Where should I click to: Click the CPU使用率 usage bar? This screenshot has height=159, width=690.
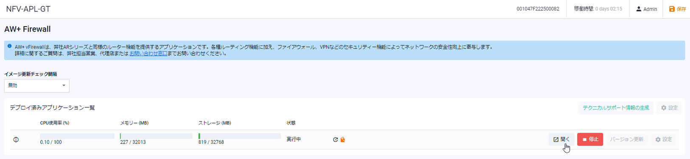[x=77, y=136]
